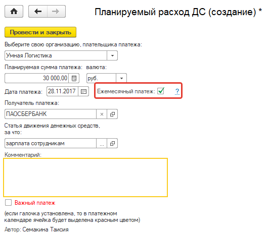Expand the organization dropdown arrow

point(112,55)
